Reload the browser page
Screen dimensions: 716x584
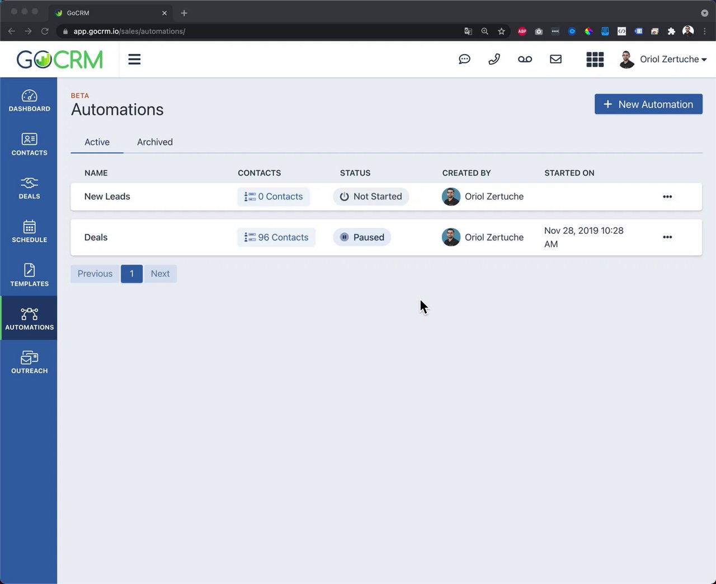coord(45,31)
